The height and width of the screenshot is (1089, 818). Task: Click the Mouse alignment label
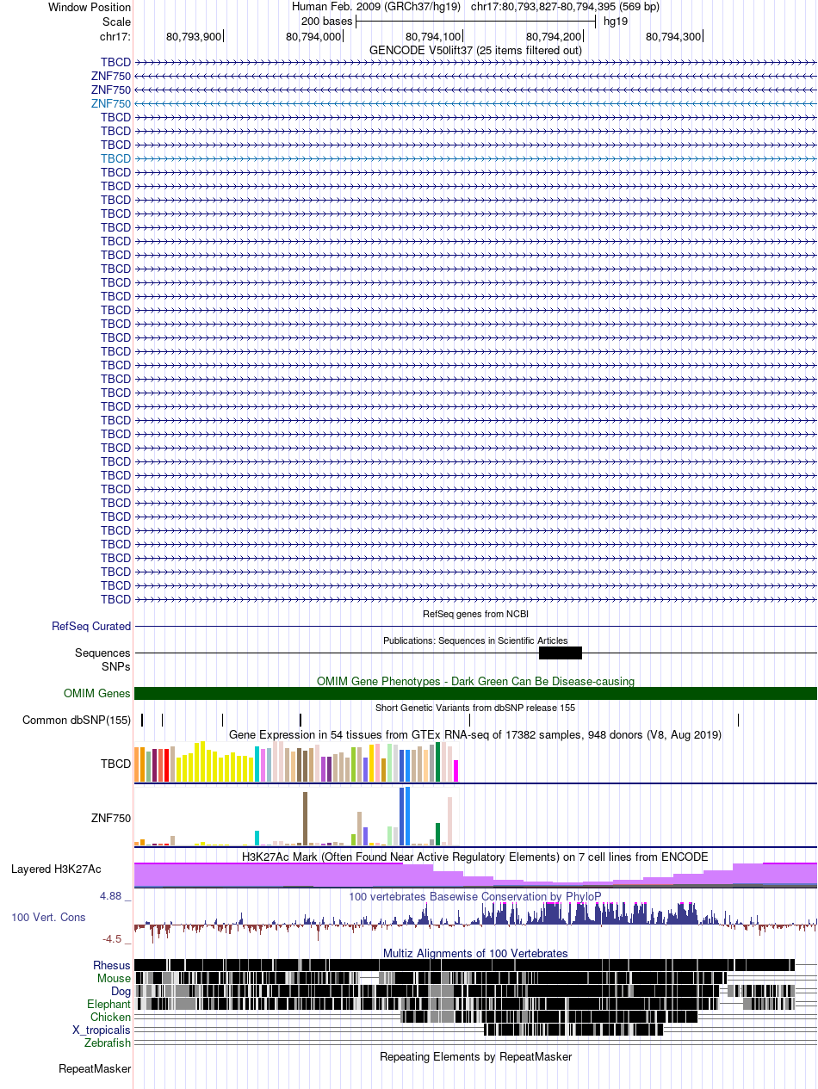pos(114,978)
